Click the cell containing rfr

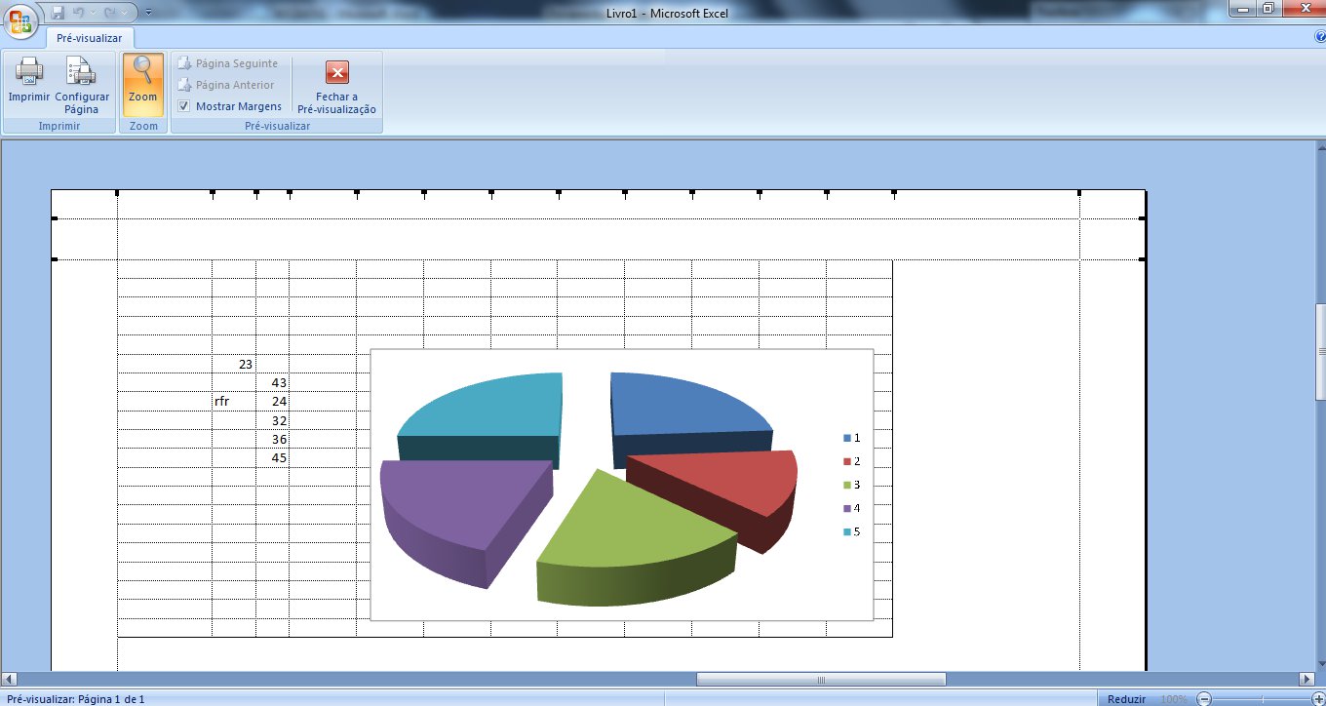coord(233,401)
